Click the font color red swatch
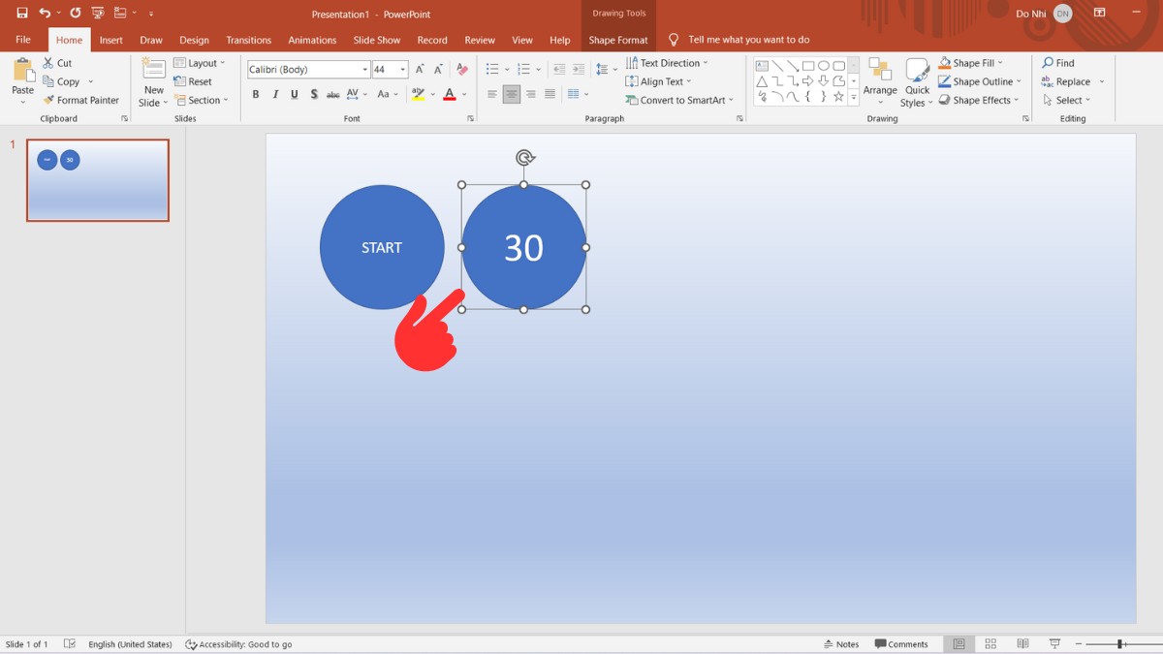The image size is (1163, 654). [x=449, y=95]
